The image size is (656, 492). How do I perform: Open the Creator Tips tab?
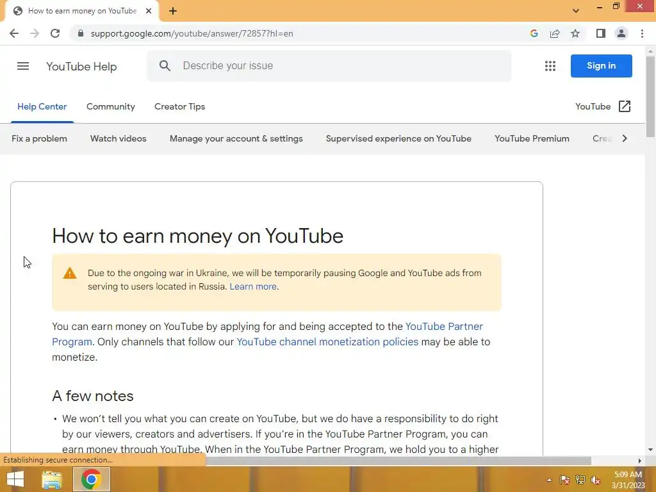tap(179, 107)
